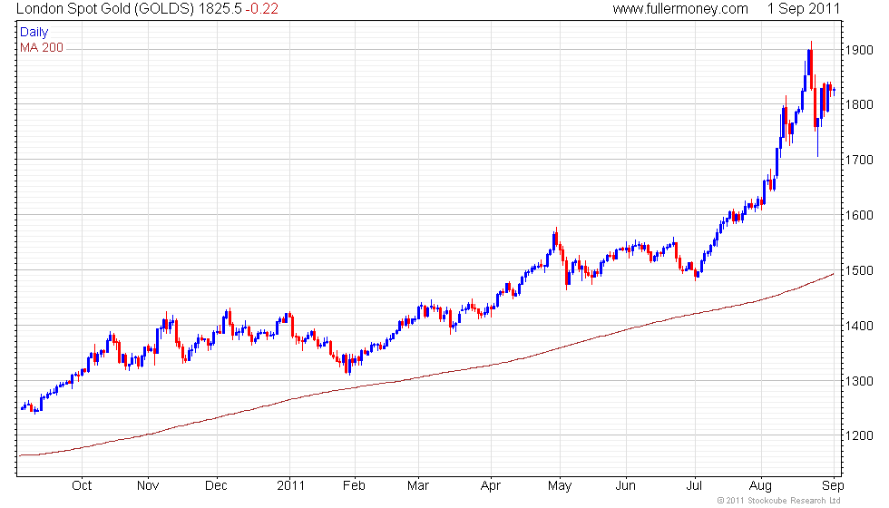Click the 'Jul' month axis label

[694, 486]
